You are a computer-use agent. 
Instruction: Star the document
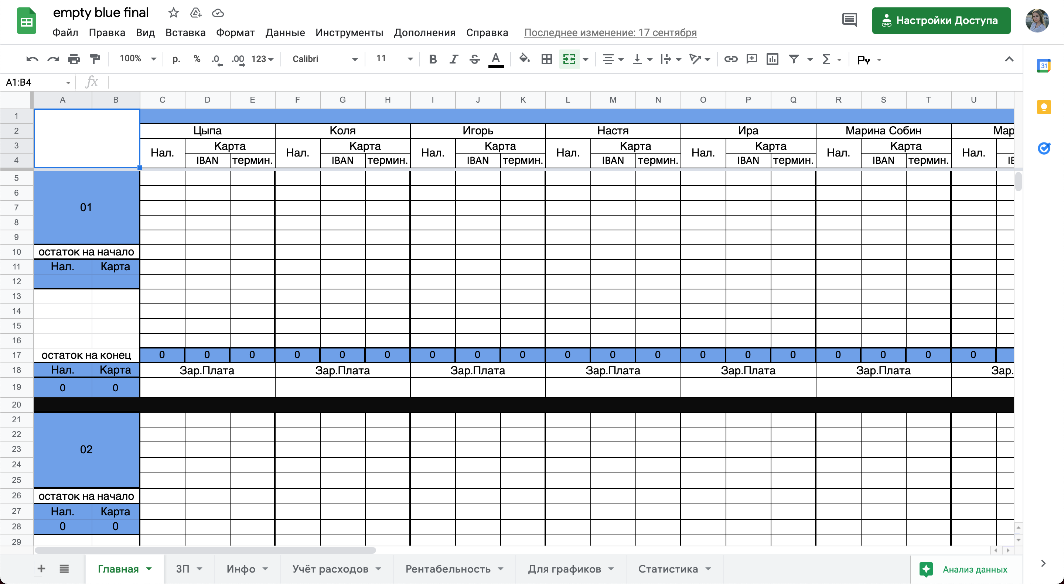tap(174, 13)
